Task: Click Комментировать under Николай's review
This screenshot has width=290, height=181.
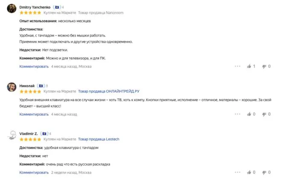Action: click(x=34, y=114)
